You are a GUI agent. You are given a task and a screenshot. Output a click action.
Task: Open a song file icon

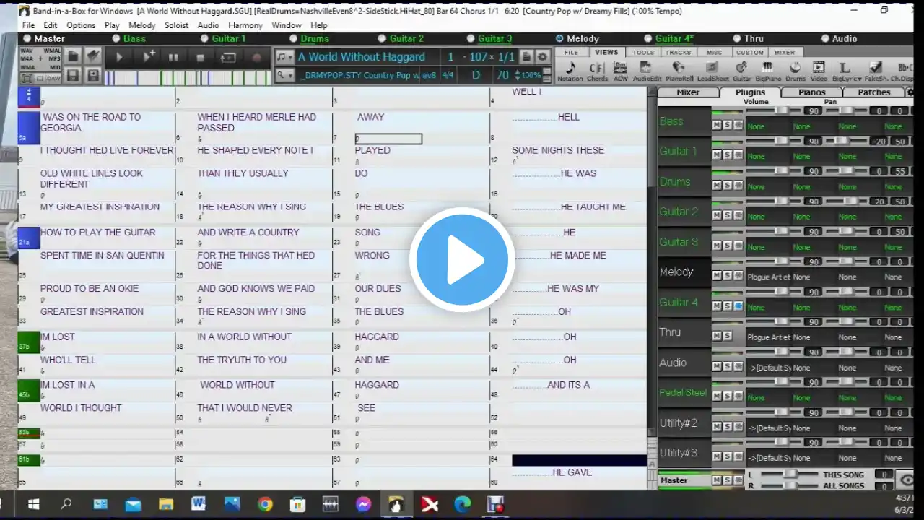(x=73, y=56)
